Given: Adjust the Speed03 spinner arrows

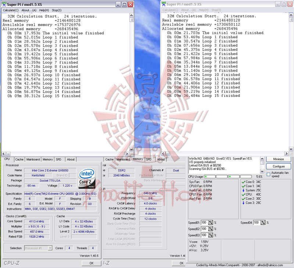Looking at the screenshot, I should pos(211,235).
